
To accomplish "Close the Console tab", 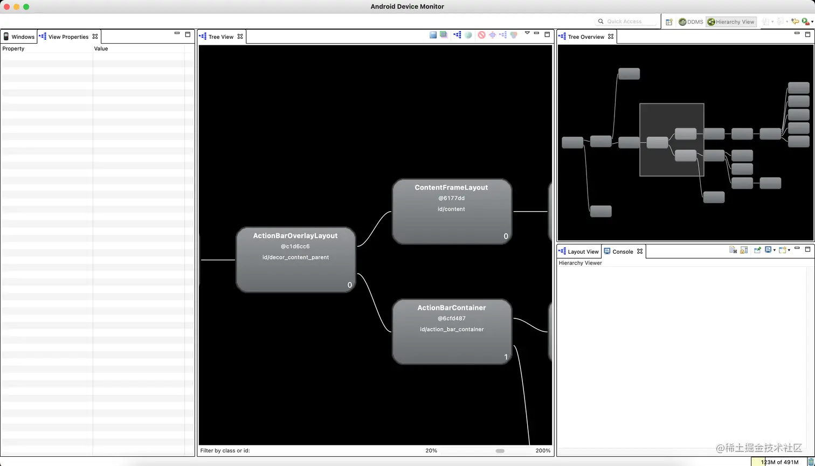I will (x=640, y=252).
